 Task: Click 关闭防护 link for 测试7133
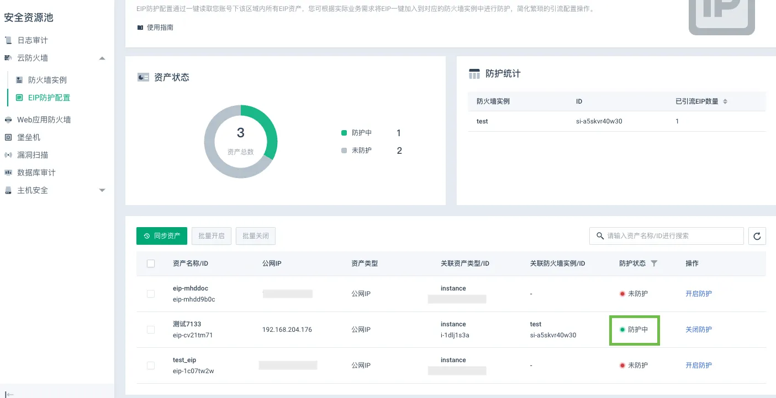[x=699, y=330]
